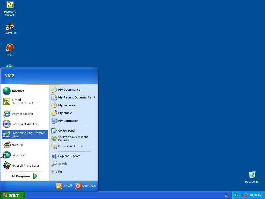Viewport: 265px width, 199px height.
Task: Click My Music text label
Action: (65, 113)
